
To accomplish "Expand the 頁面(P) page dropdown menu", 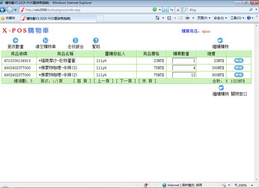I will 203,18.
